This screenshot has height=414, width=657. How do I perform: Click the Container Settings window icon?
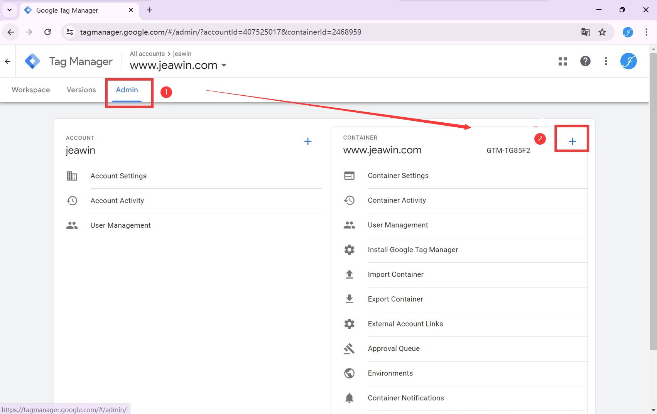click(x=349, y=176)
